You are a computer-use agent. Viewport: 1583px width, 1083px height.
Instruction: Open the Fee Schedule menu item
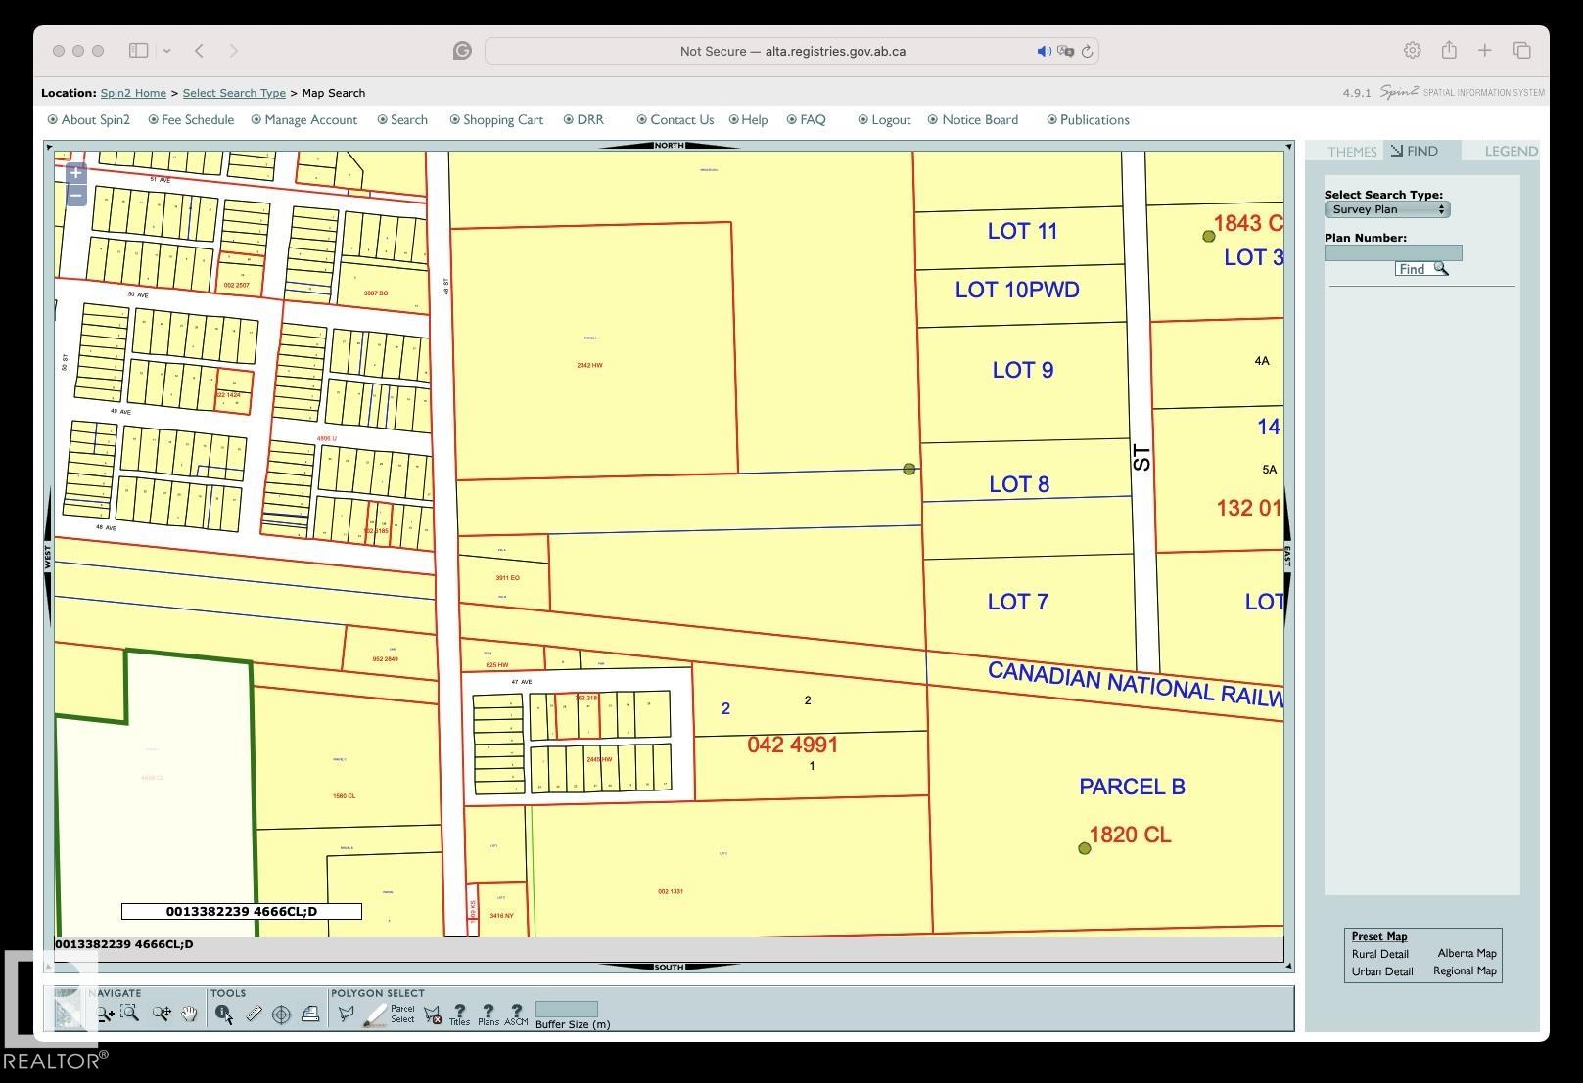(x=197, y=120)
